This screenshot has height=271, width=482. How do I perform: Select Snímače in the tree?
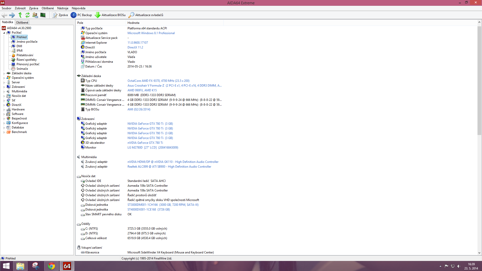[x=22, y=69]
